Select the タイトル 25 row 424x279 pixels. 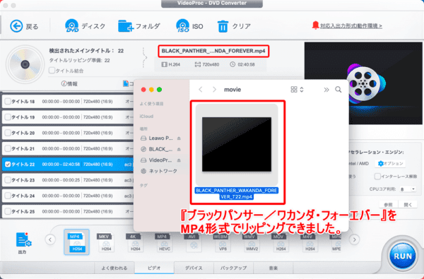[68, 211]
